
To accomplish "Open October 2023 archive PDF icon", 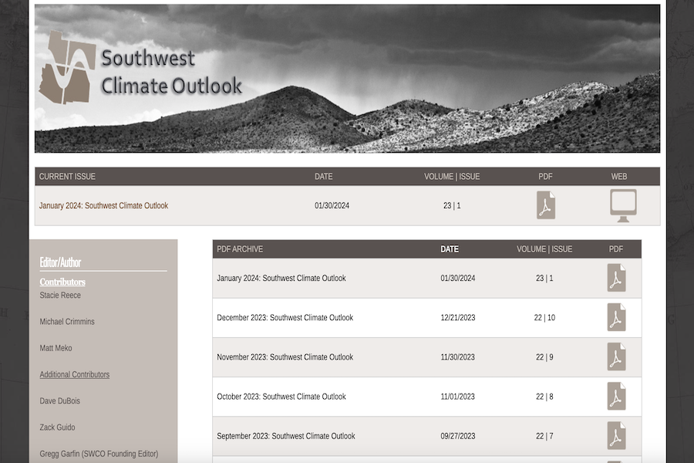I will coord(616,396).
